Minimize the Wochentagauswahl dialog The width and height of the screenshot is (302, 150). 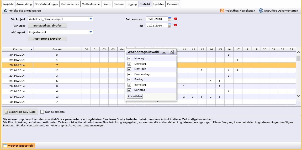164,52
